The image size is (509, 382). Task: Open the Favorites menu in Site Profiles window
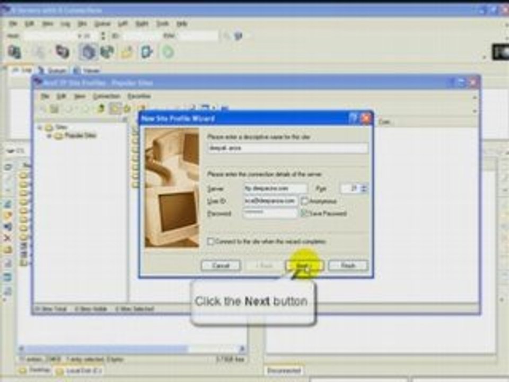(x=139, y=96)
